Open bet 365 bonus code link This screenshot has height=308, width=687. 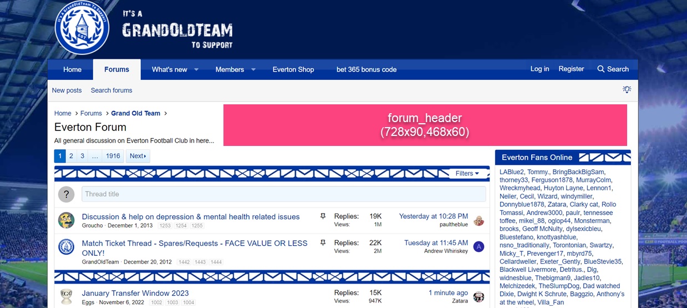click(x=367, y=69)
